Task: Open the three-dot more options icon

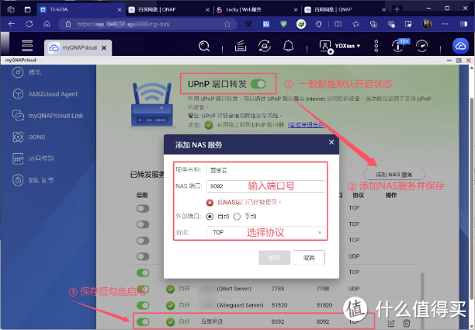Action: [376, 46]
